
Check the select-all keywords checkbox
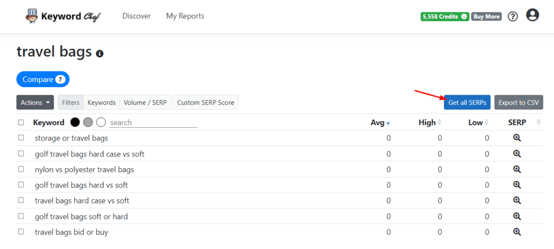click(21, 122)
